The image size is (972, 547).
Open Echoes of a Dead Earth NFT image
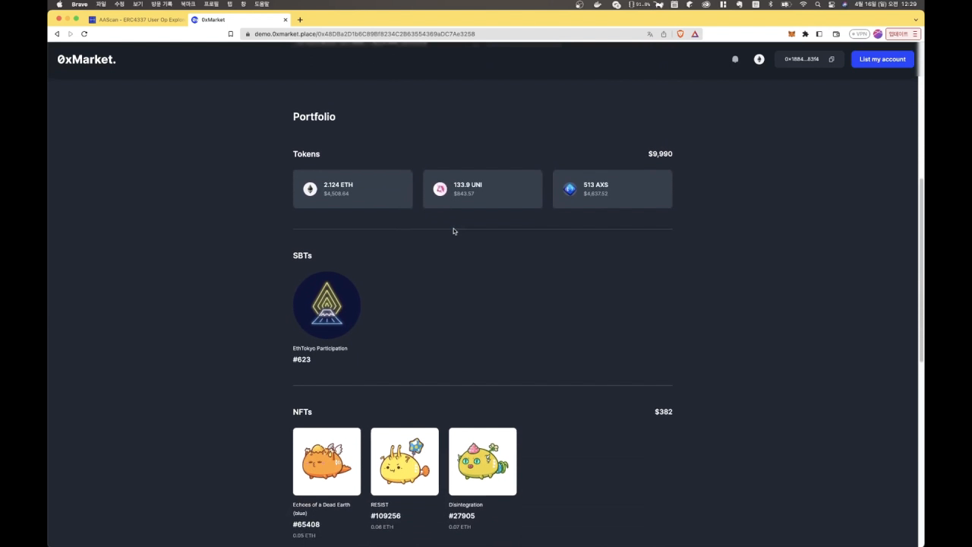pyautogui.click(x=327, y=461)
